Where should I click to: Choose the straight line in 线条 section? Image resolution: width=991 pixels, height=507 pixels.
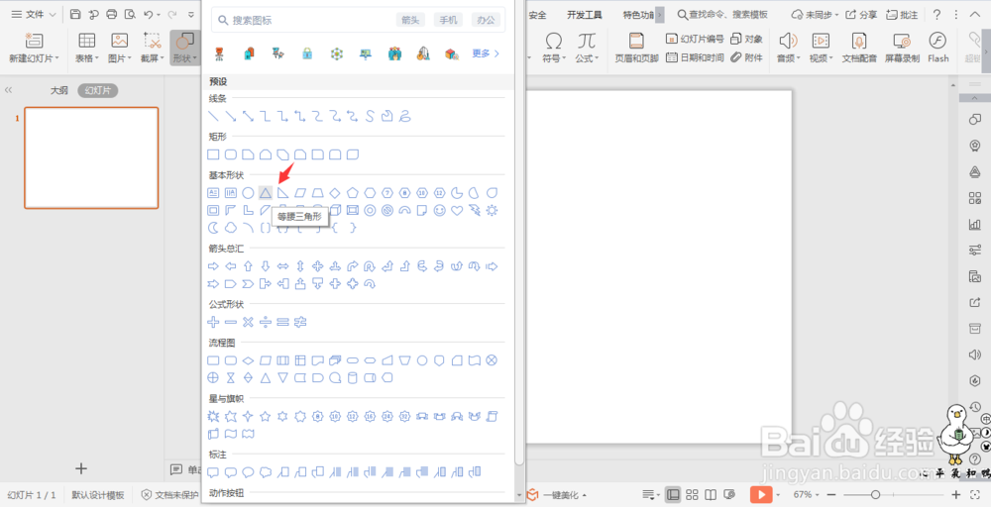coord(214,116)
